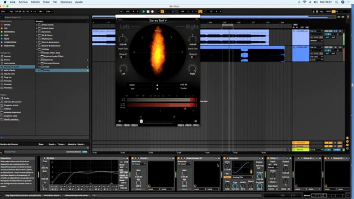Click the Record transport button
This screenshot has height=199, width=354.
pos(153,12)
